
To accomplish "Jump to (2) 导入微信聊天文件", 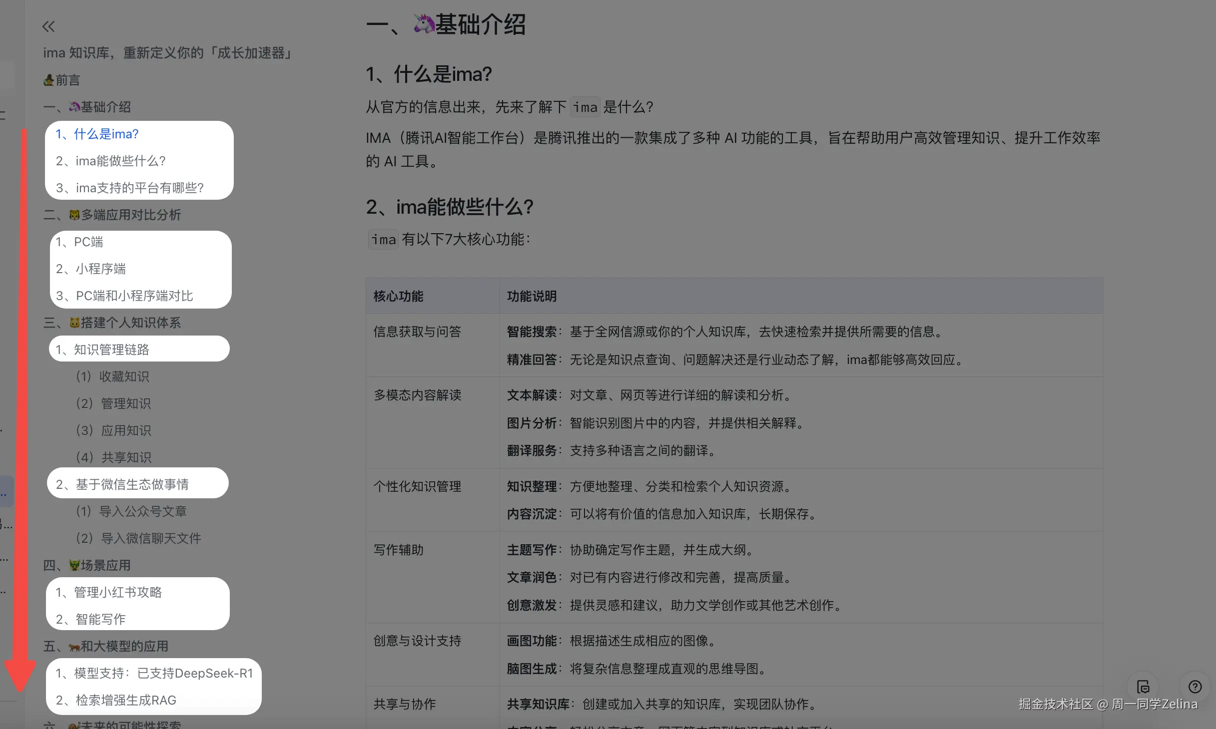I will click(138, 538).
